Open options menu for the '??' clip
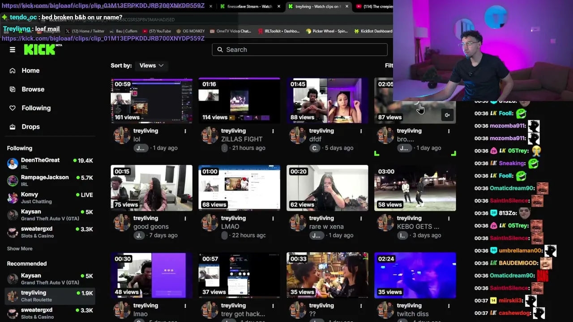Image resolution: width=573 pixels, height=322 pixels. (361, 305)
